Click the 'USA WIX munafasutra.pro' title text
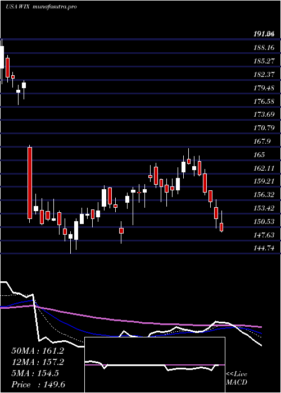281x393 pixels. click(41, 7)
